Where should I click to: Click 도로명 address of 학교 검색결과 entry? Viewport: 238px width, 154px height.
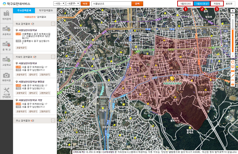(36, 36)
